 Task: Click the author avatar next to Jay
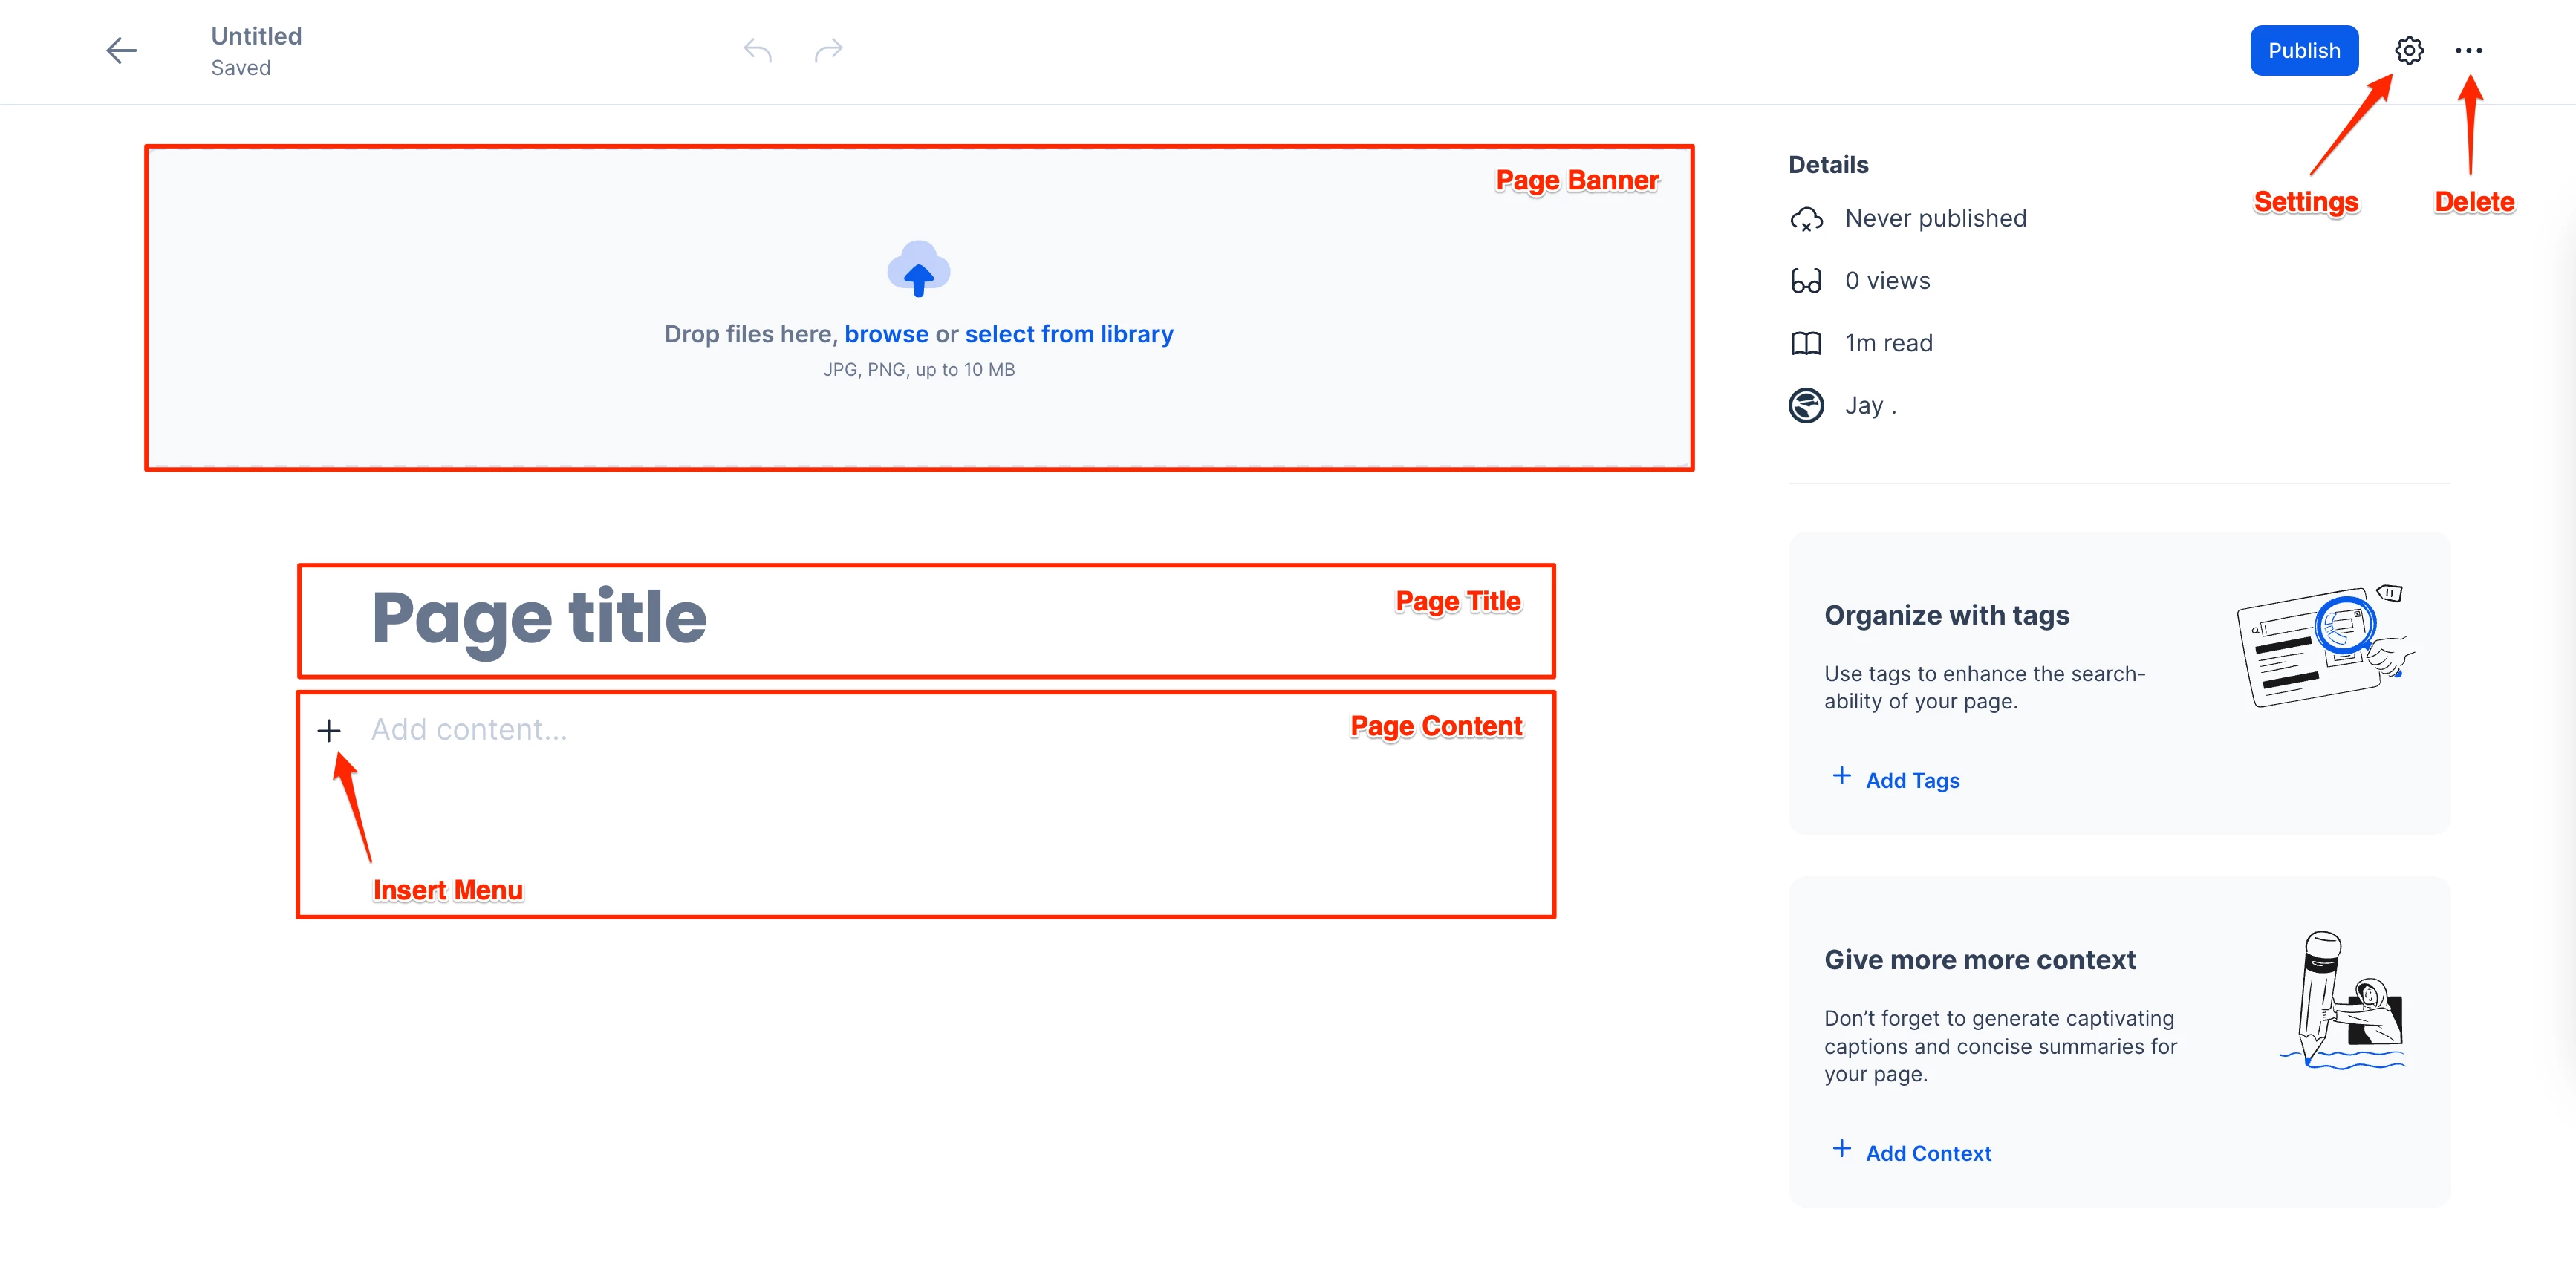pos(1806,406)
